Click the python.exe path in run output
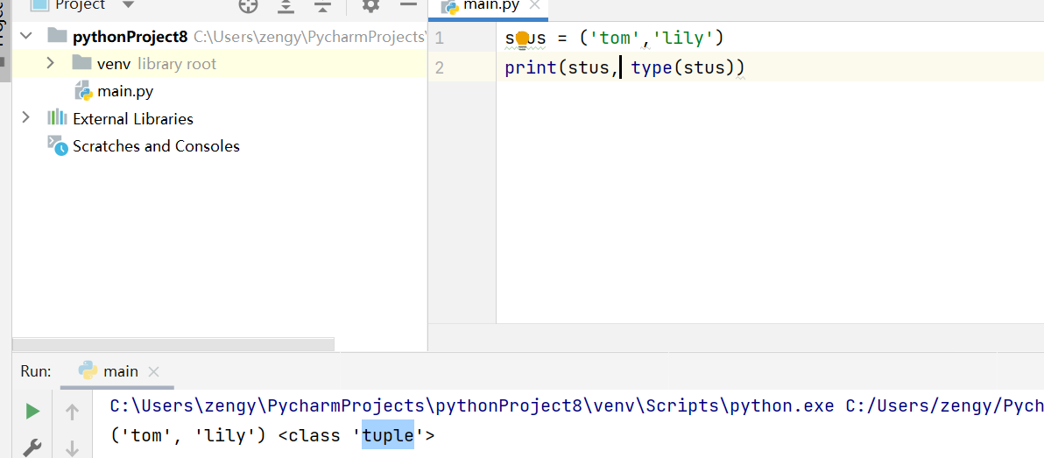The height and width of the screenshot is (458, 1044). click(x=472, y=405)
